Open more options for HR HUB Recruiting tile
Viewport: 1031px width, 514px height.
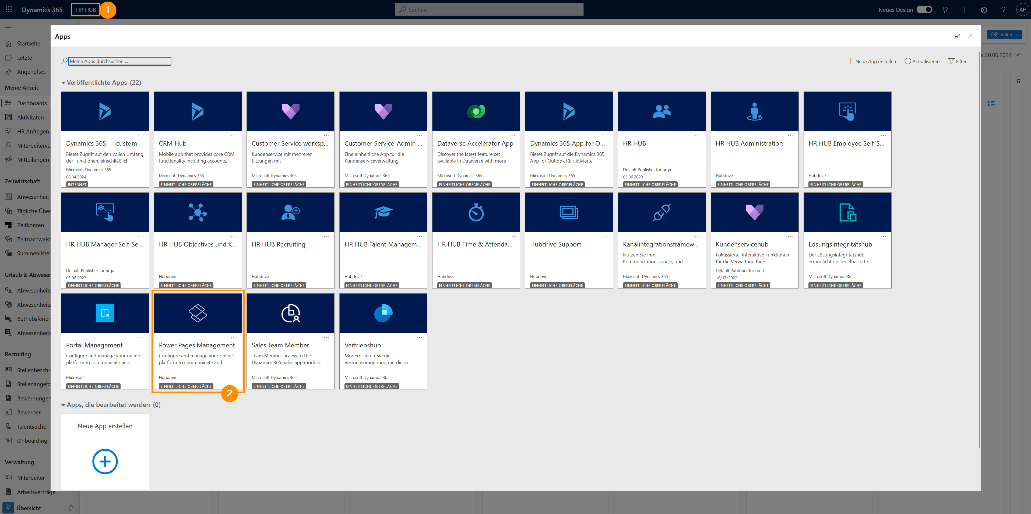click(327, 237)
